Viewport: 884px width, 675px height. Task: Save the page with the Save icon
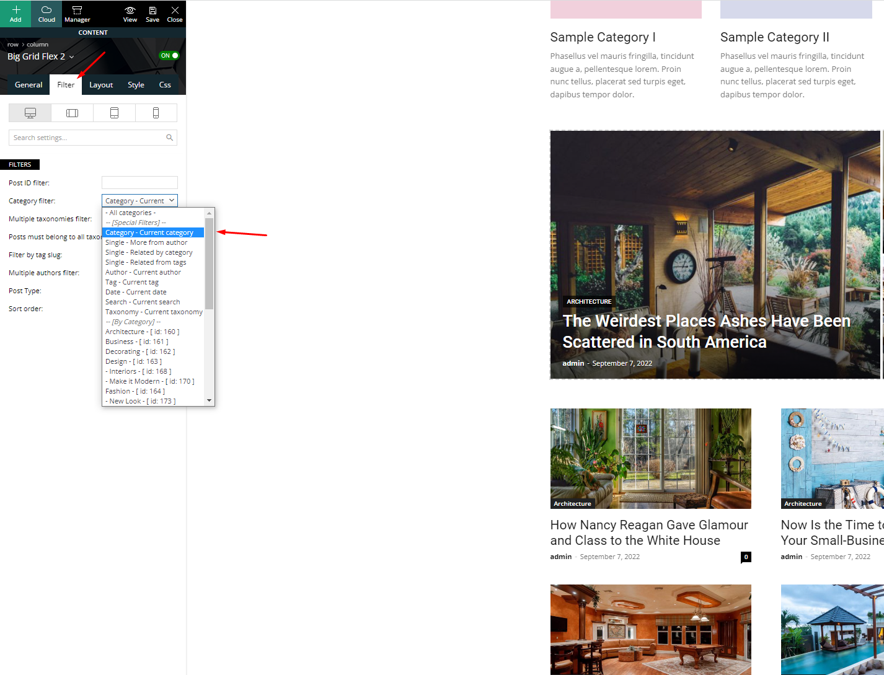(152, 14)
